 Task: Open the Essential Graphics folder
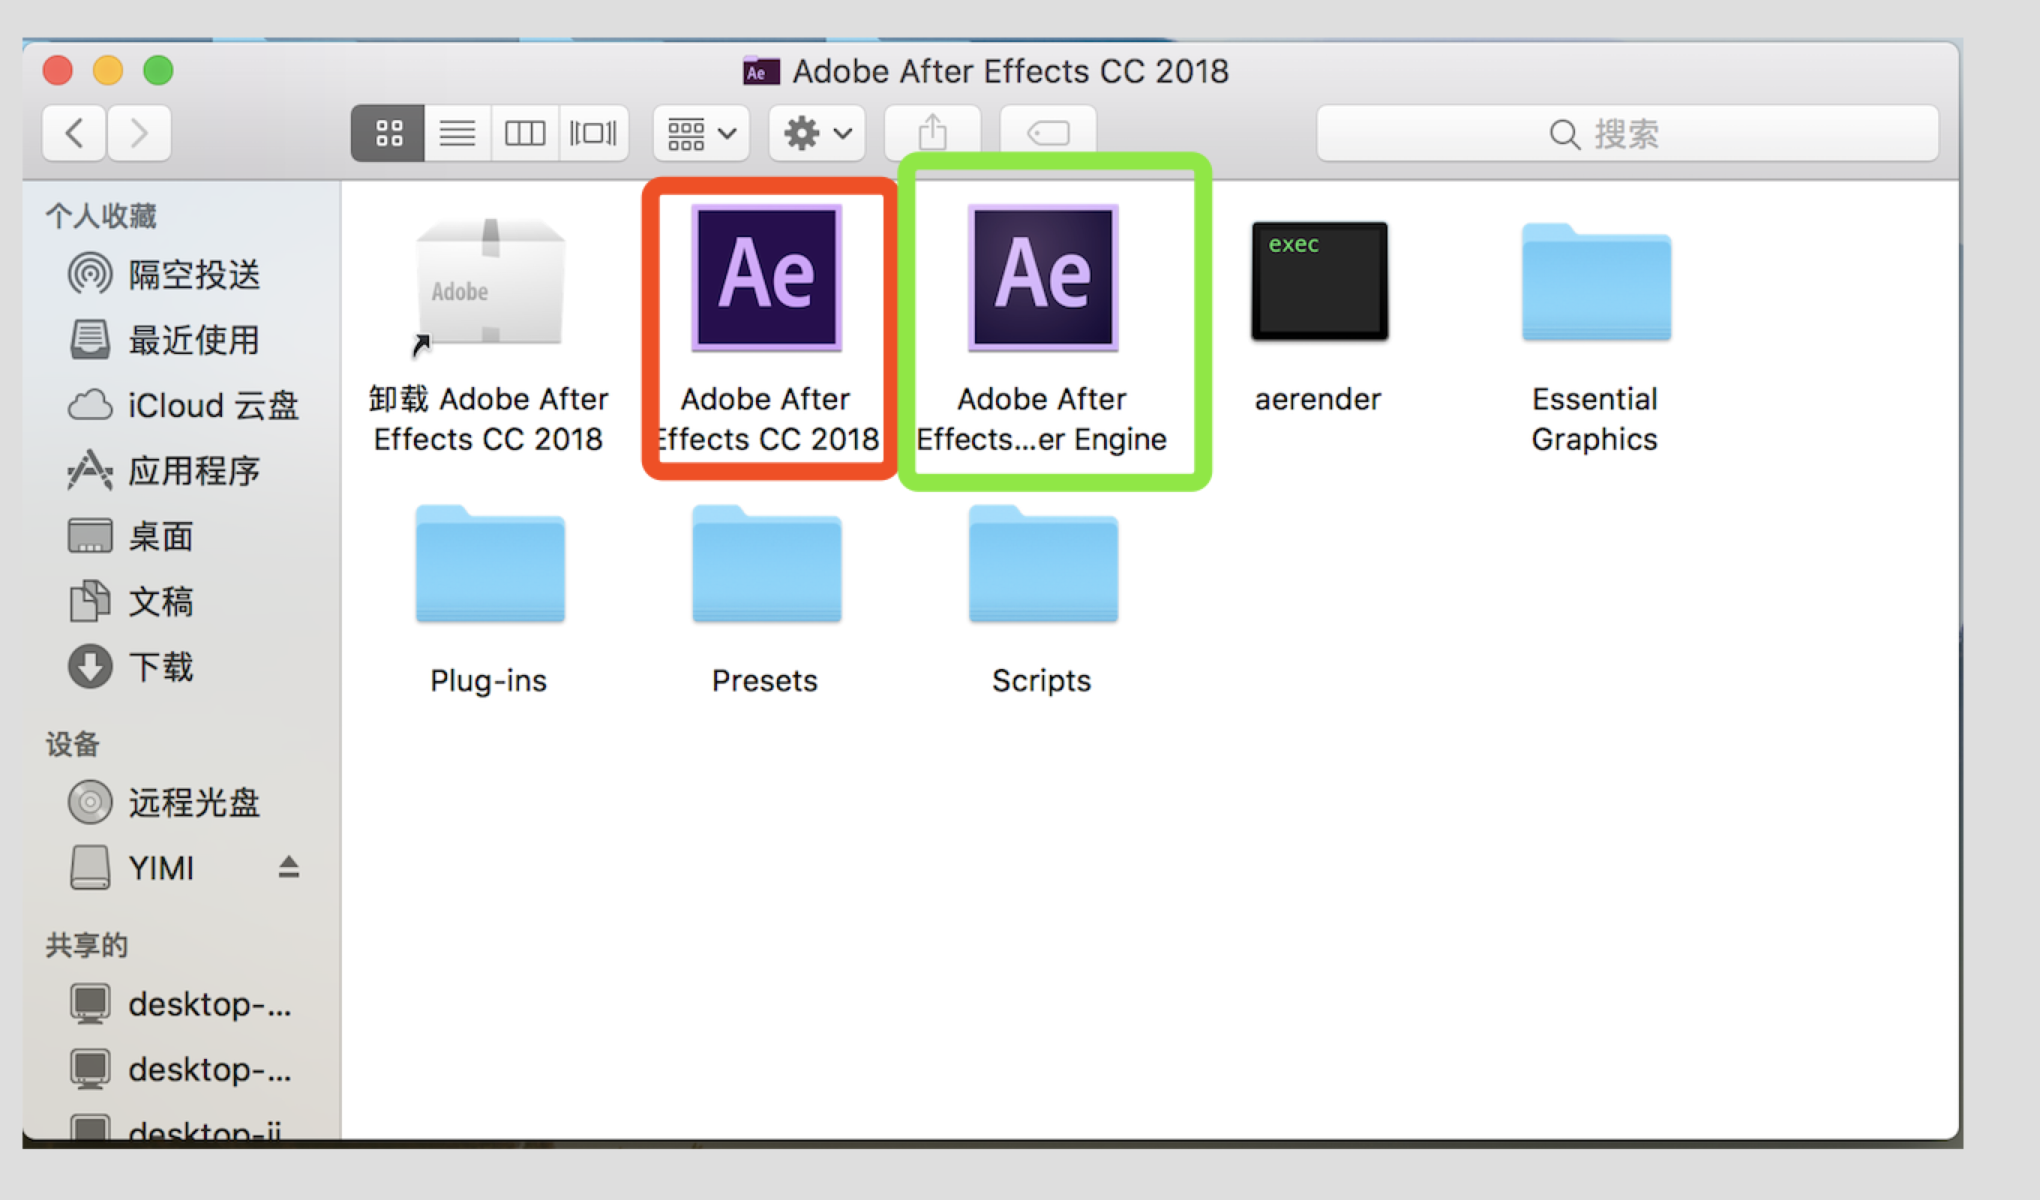(1597, 282)
